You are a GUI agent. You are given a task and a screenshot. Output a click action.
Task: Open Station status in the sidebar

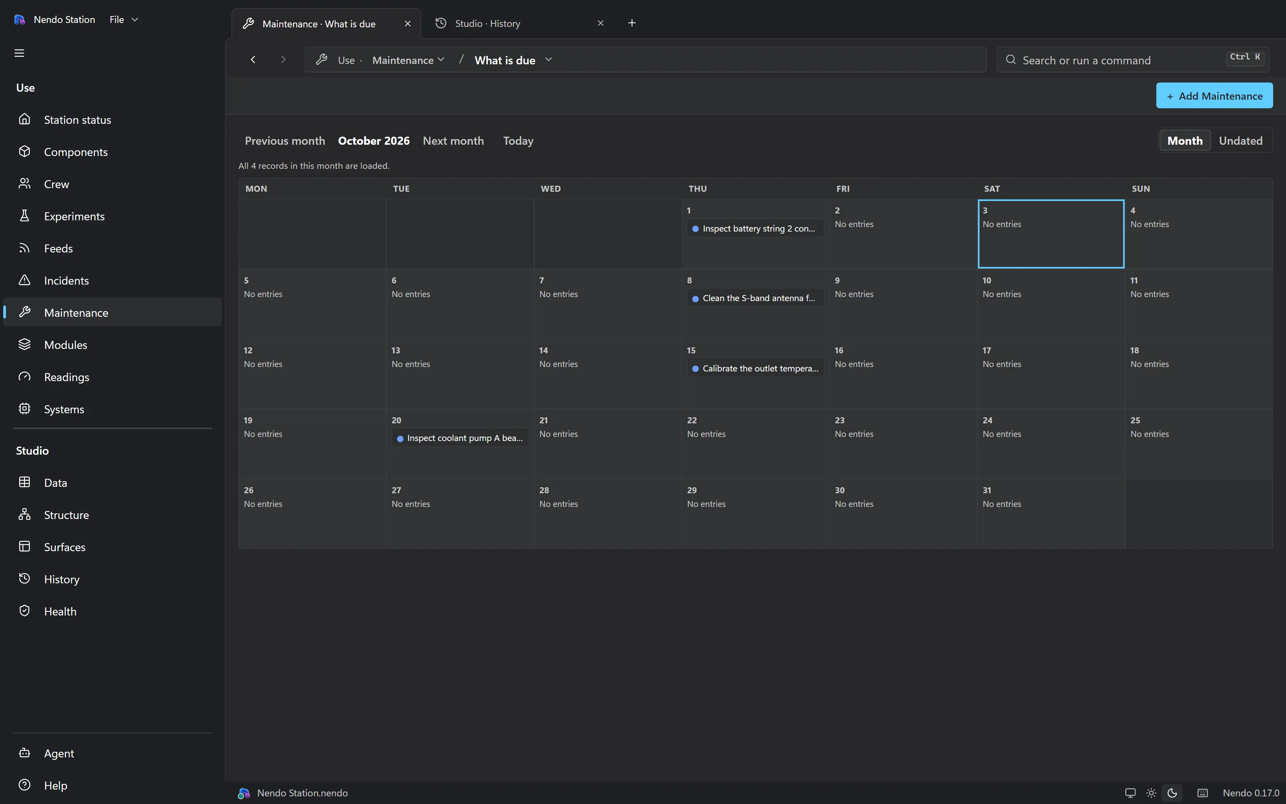(112, 120)
